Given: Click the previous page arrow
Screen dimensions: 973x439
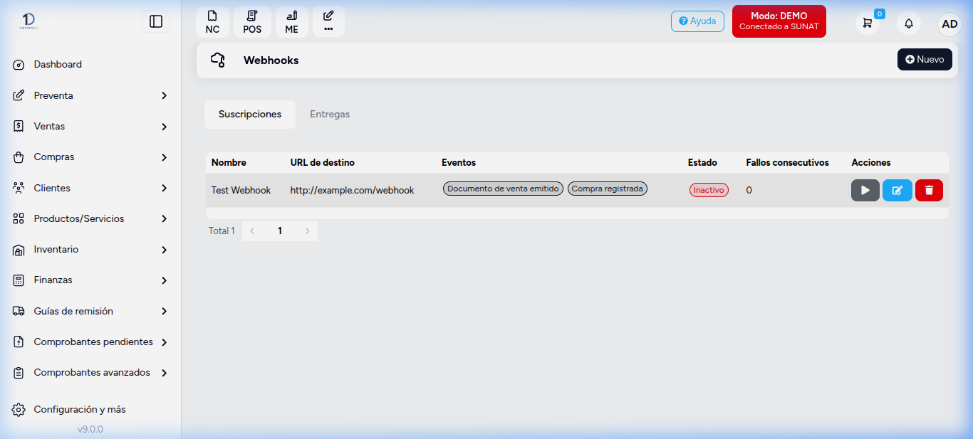Looking at the screenshot, I should coord(252,231).
